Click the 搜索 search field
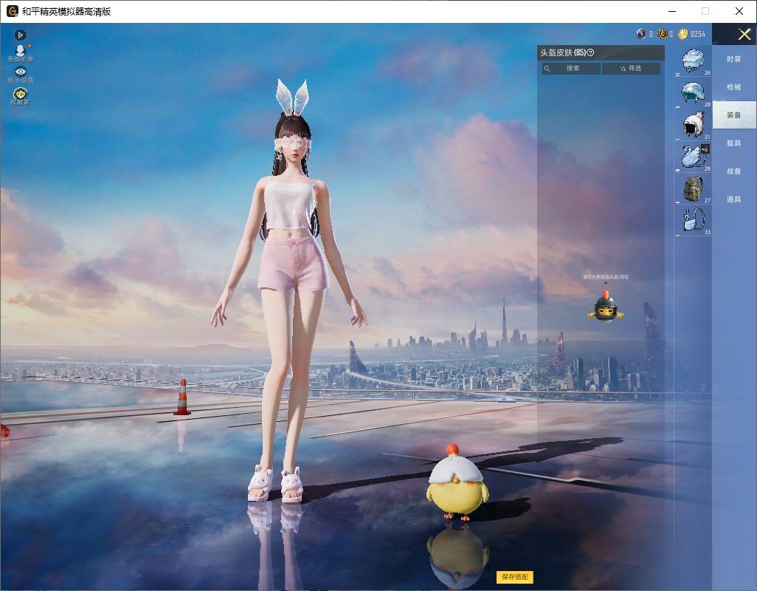The height and width of the screenshot is (591, 757). tap(572, 69)
